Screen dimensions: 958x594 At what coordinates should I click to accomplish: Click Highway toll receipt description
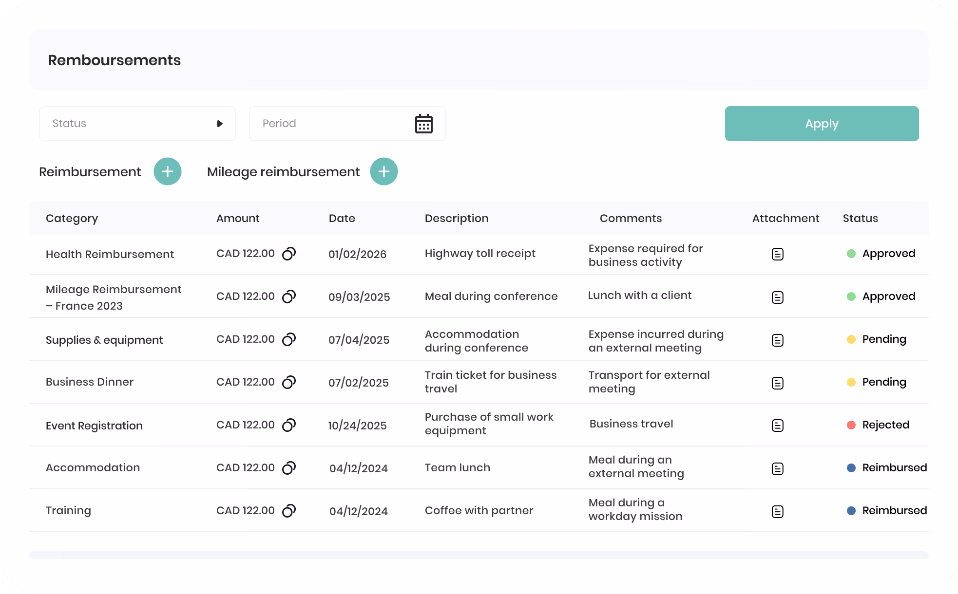480,254
